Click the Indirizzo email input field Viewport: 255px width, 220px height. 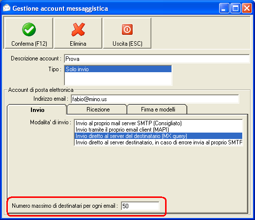point(155,99)
